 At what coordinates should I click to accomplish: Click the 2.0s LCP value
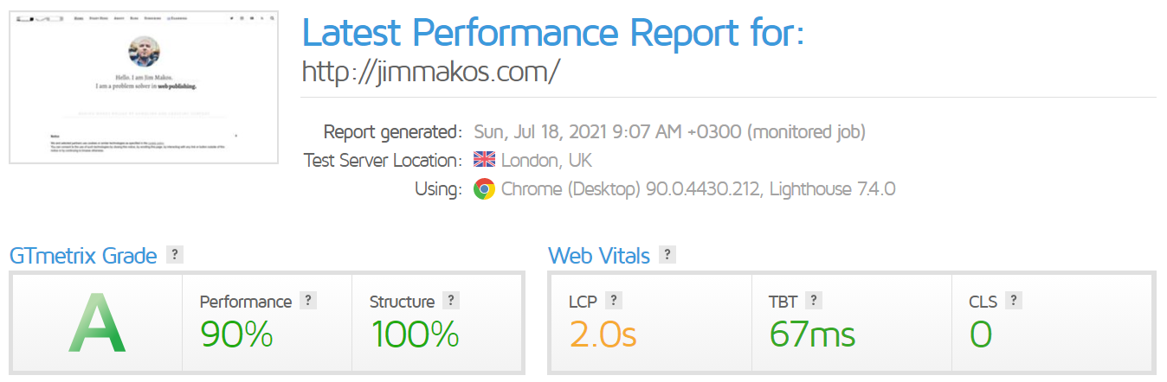tap(603, 334)
